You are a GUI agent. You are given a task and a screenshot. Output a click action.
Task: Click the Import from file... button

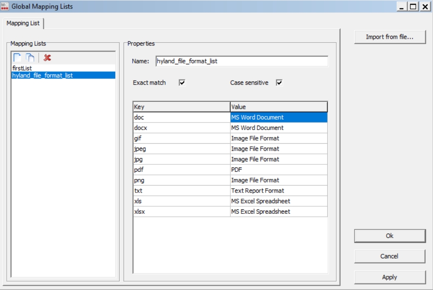(389, 37)
